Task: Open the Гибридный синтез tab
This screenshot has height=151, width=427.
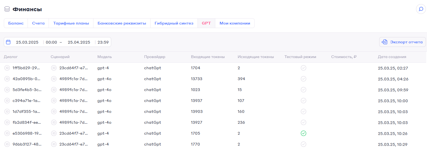Action: click(174, 23)
